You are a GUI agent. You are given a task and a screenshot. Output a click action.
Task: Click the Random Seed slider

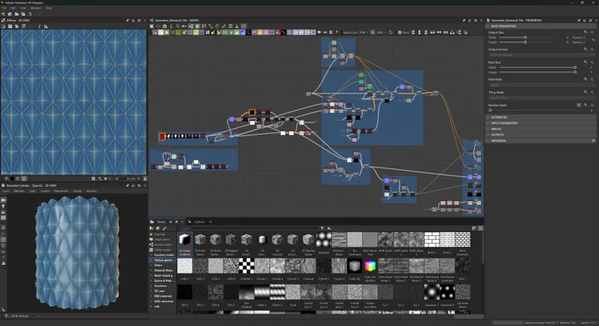pos(533,110)
